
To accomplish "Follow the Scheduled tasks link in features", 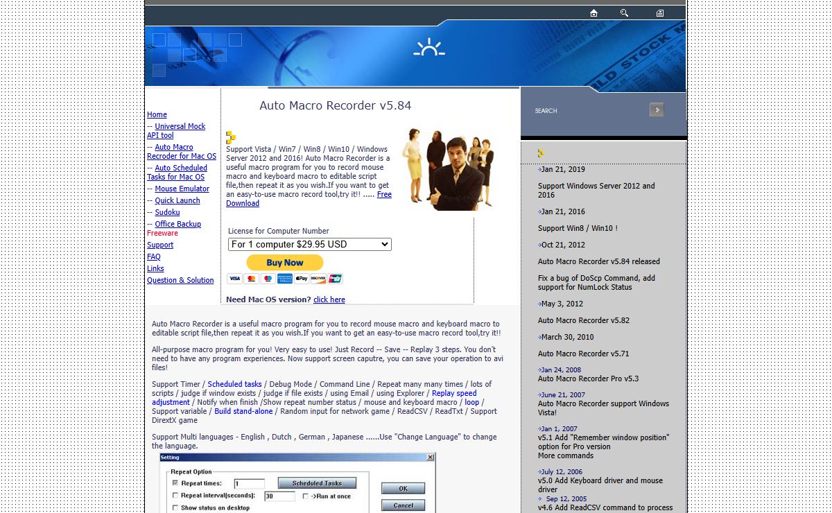I will pos(234,384).
